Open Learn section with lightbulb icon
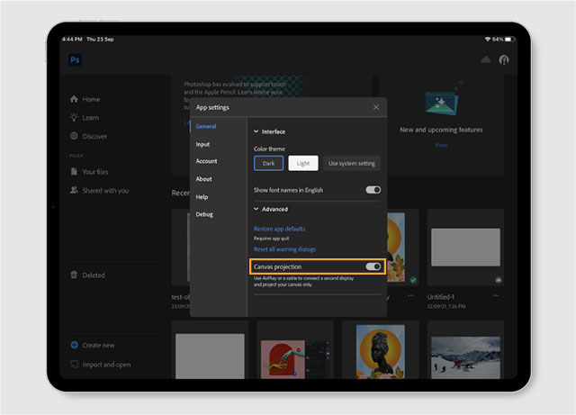Screen dimensions: 576x415 (x=85, y=118)
